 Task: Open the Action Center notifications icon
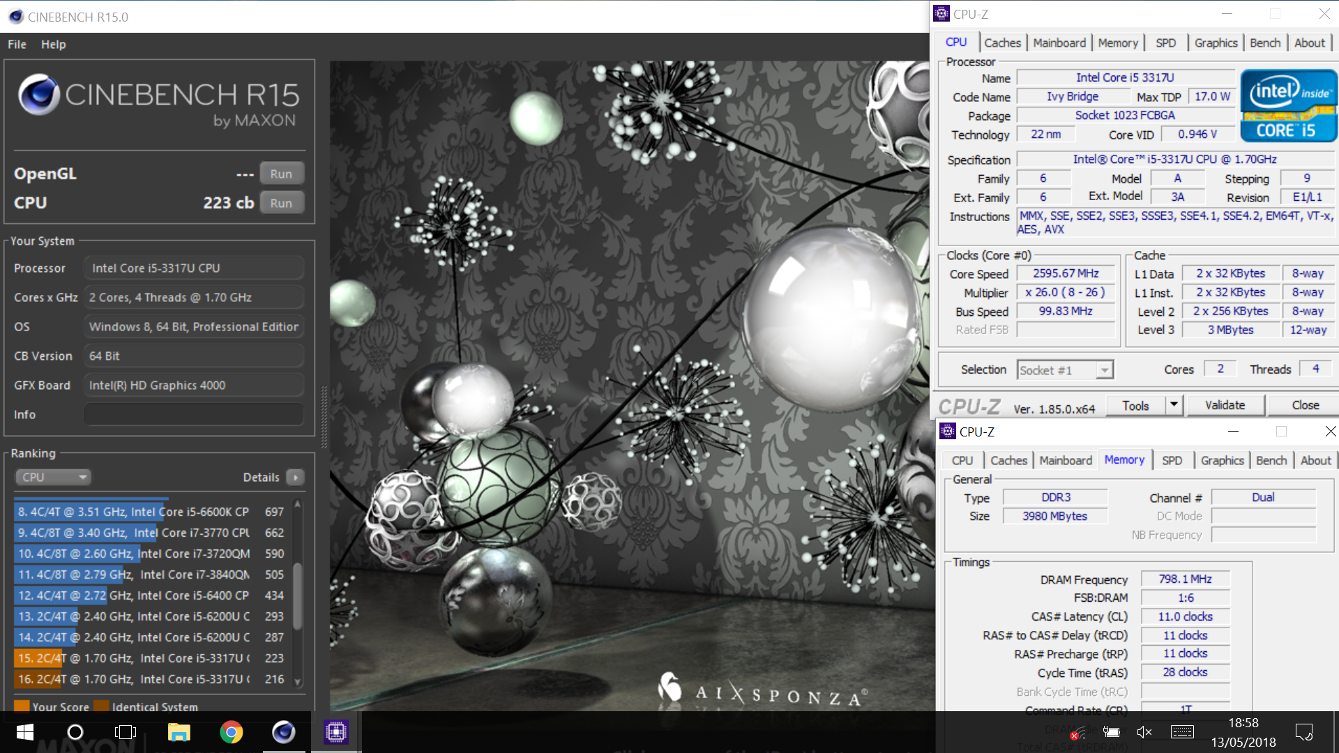coord(1304,732)
